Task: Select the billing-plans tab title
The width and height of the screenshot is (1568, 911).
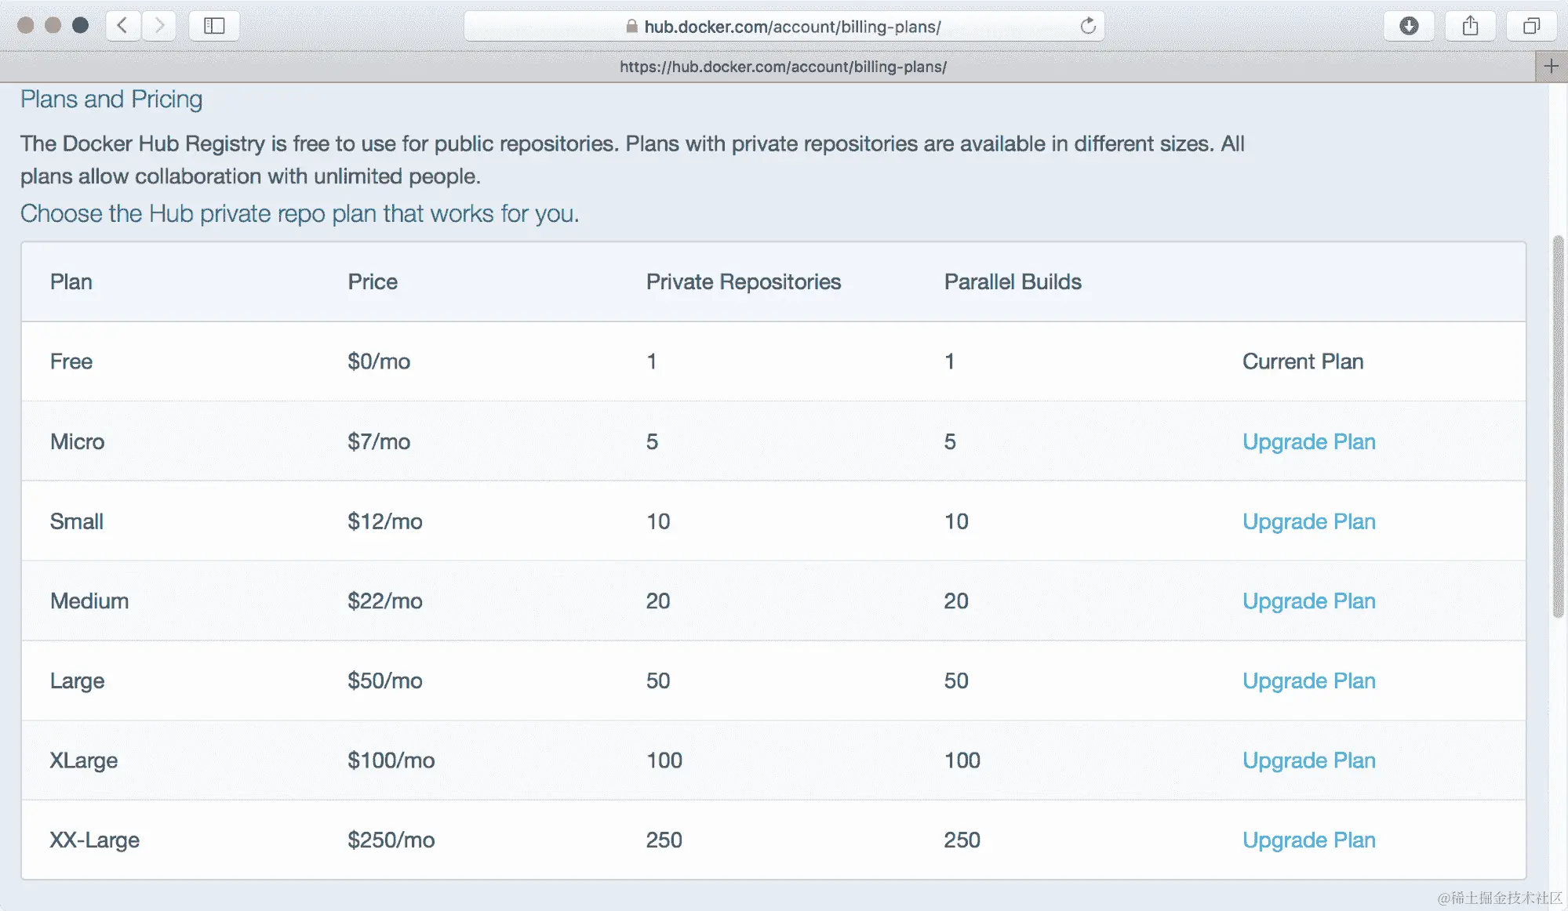Action: [x=783, y=67]
